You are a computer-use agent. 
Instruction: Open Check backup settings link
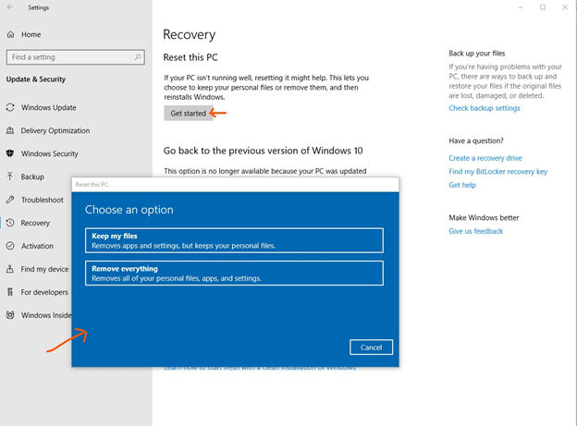point(485,108)
